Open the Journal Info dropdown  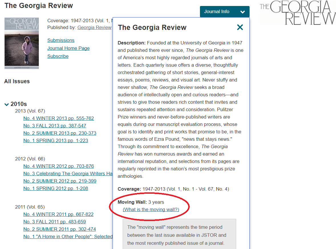coord(224,12)
